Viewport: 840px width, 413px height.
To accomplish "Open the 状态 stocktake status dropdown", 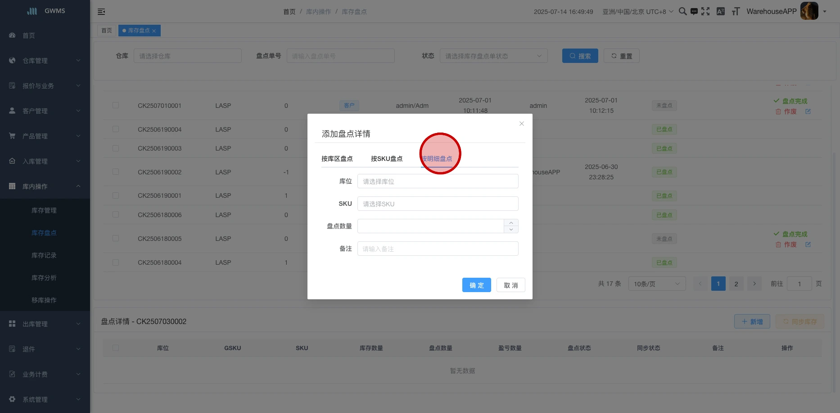I will click(493, 56).
